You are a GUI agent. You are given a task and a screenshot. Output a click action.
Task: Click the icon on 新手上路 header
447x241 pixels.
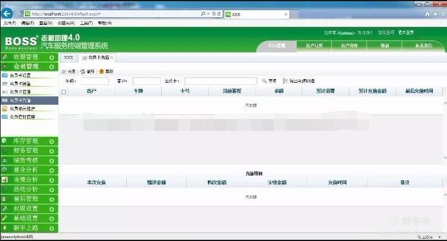point(5,228)
